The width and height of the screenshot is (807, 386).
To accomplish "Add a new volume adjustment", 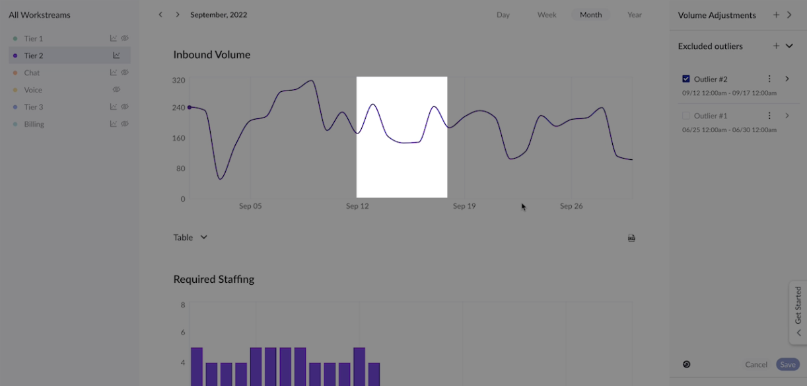I will tap(776, 15).
